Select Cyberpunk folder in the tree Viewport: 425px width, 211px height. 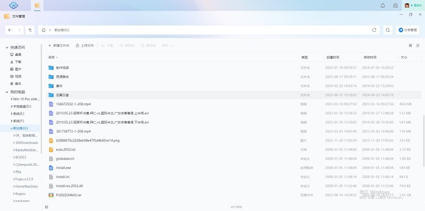(27, 165)
